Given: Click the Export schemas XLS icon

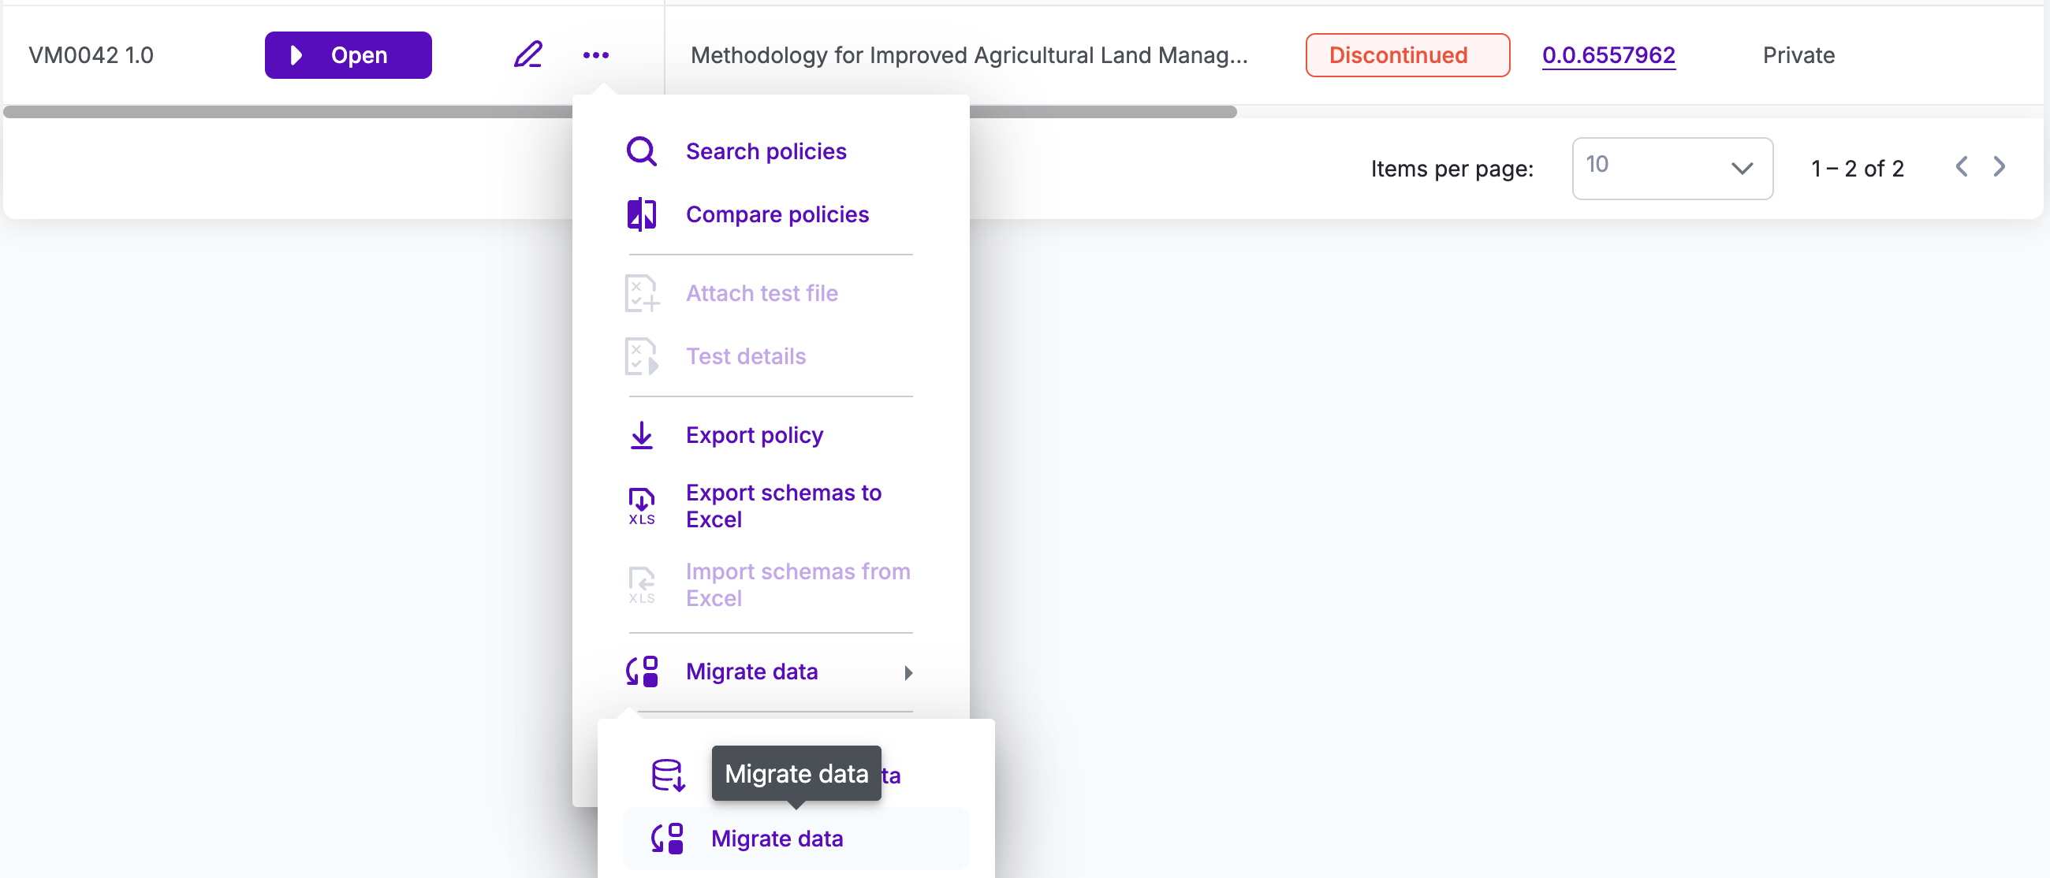Looking at the screenshot, I should (642, 506).
